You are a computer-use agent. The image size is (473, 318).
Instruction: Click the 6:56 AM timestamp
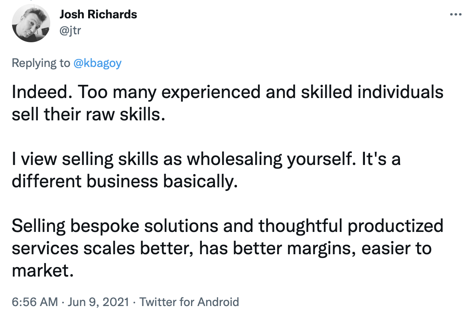click(35, 302)
